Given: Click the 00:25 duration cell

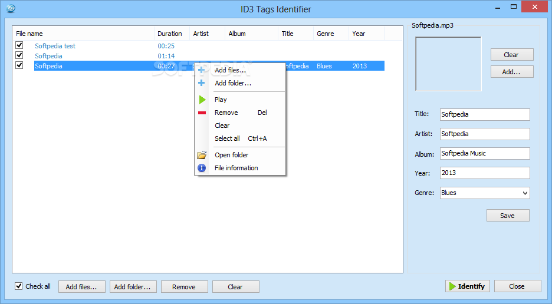Looking at the screenshot, I should point(166,46).
